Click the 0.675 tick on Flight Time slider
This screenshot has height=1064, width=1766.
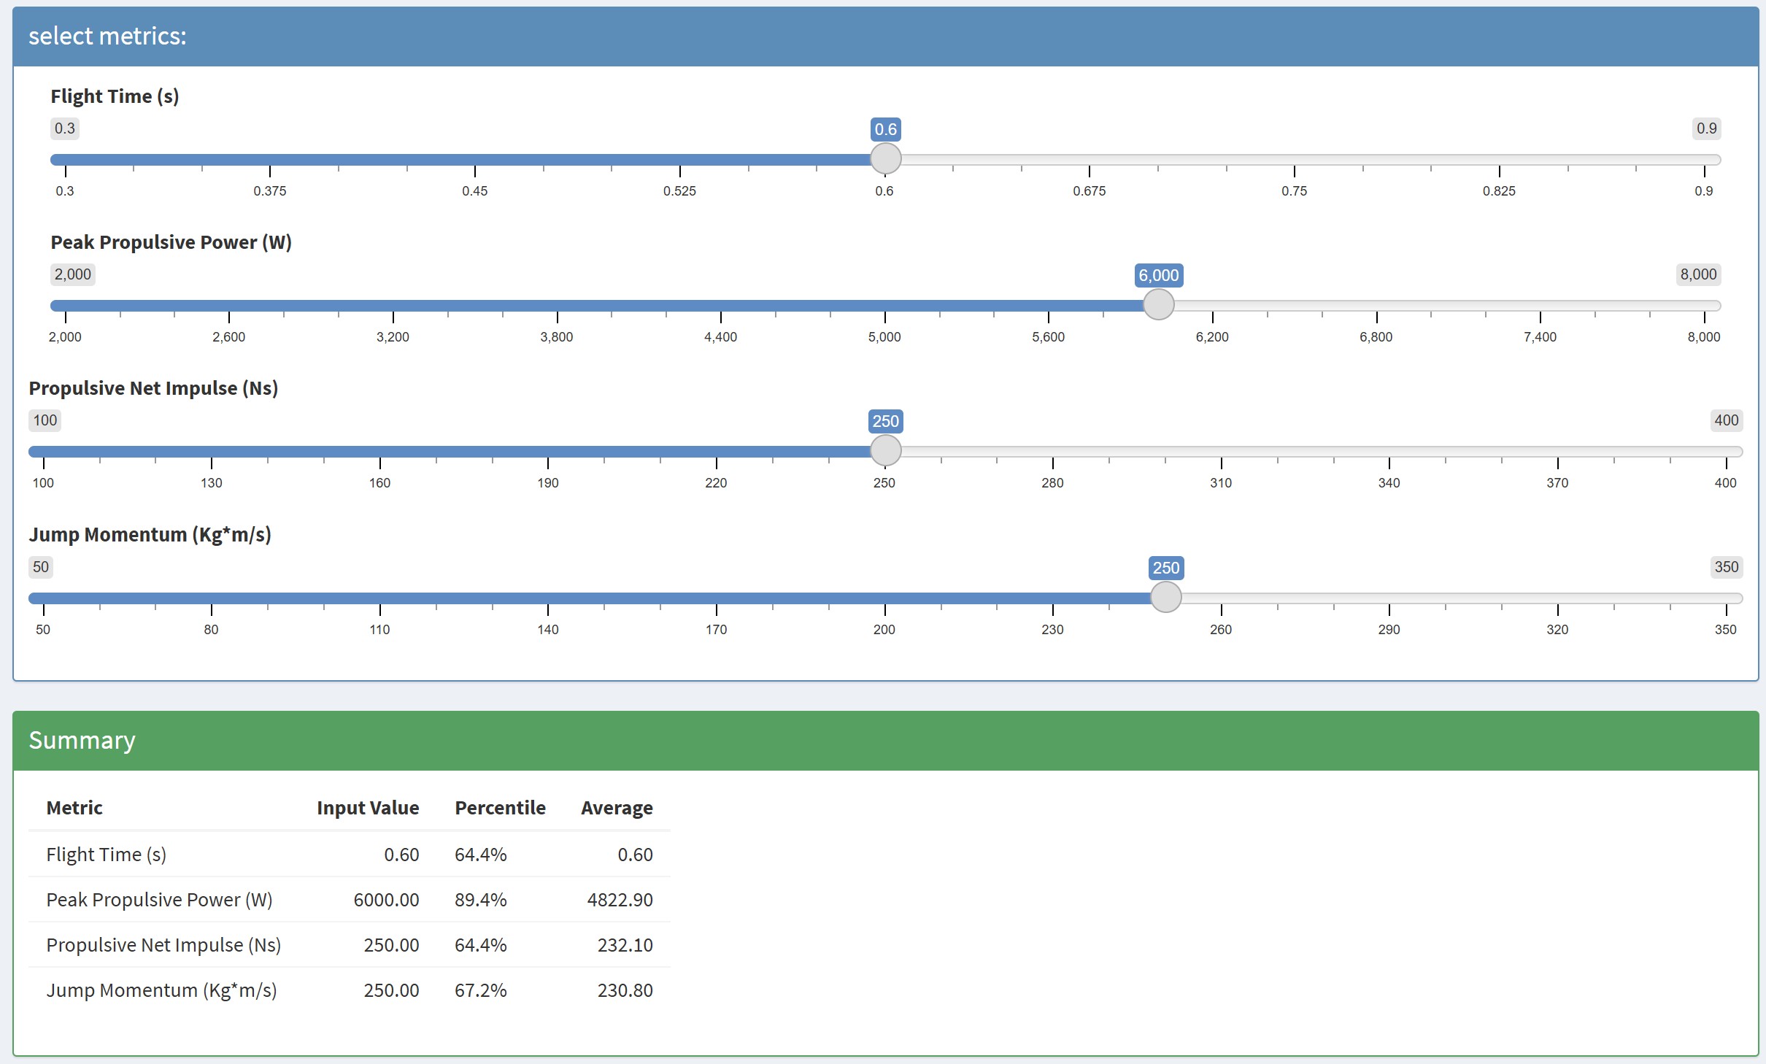[1090, 171]
